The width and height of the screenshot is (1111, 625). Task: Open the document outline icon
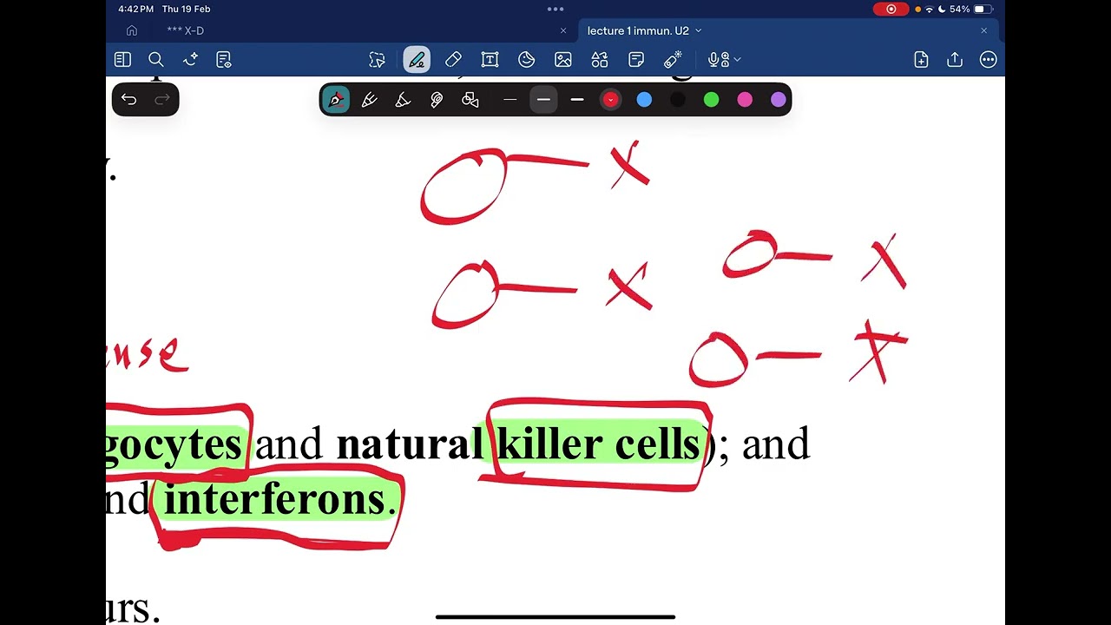[x=224, y=60]
